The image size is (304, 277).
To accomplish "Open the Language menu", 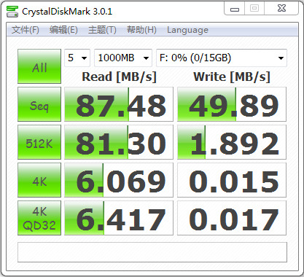I will pyautogui.click(x=187, y=30).
